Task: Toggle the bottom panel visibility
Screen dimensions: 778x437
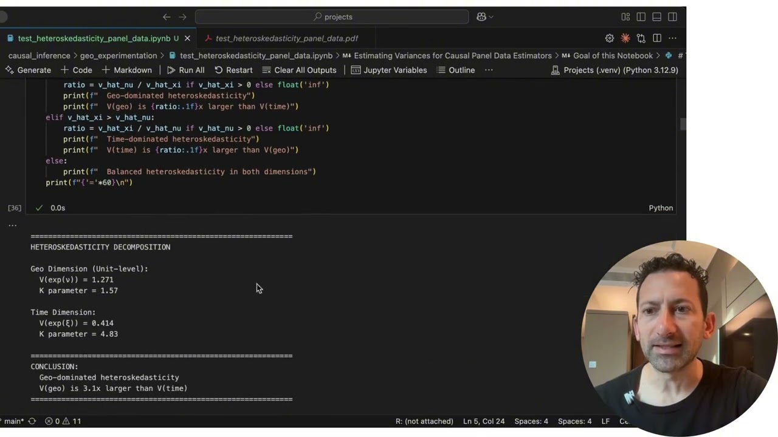Action: coord(656,17)
